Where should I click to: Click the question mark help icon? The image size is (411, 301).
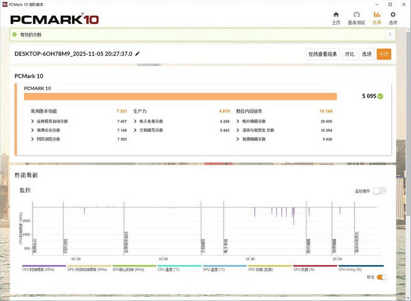tap(390, 34)
